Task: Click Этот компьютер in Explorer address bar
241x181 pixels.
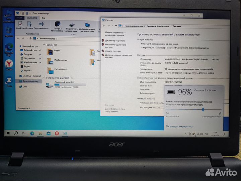Action: [47, 39]
